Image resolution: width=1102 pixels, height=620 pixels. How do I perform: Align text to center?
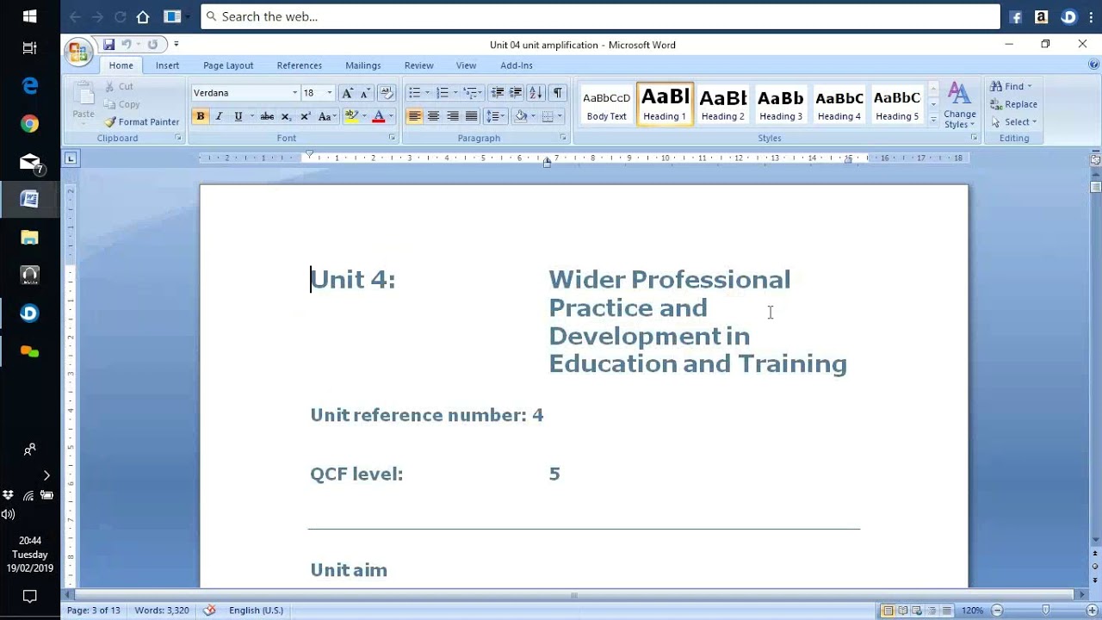[x=433, y=116]
